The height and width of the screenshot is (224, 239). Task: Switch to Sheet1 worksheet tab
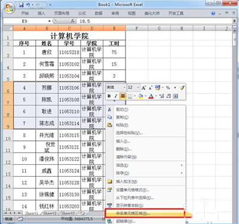point(32,213)
